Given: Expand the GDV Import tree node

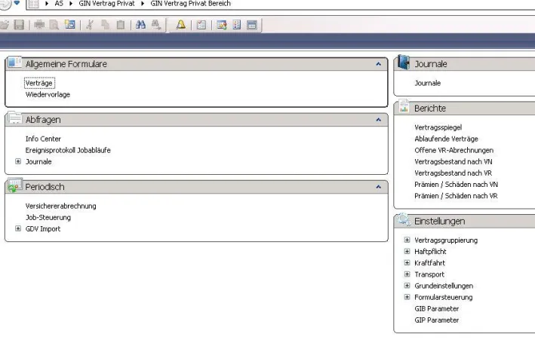Looking at the screenshot, I should [x=19, y=229].
